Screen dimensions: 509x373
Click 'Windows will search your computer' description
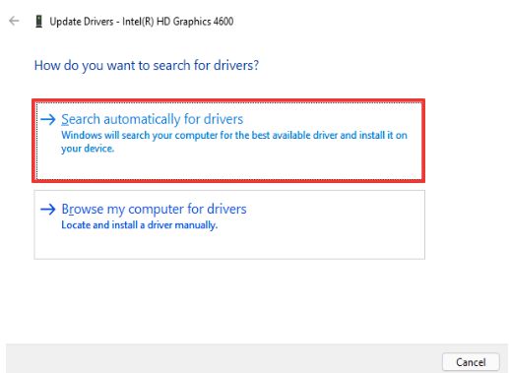coord(234,142)
